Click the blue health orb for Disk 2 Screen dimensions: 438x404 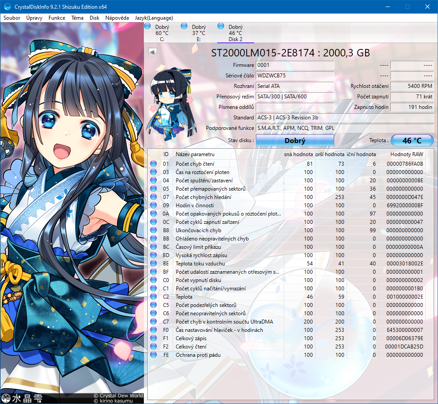click(221, 26)
